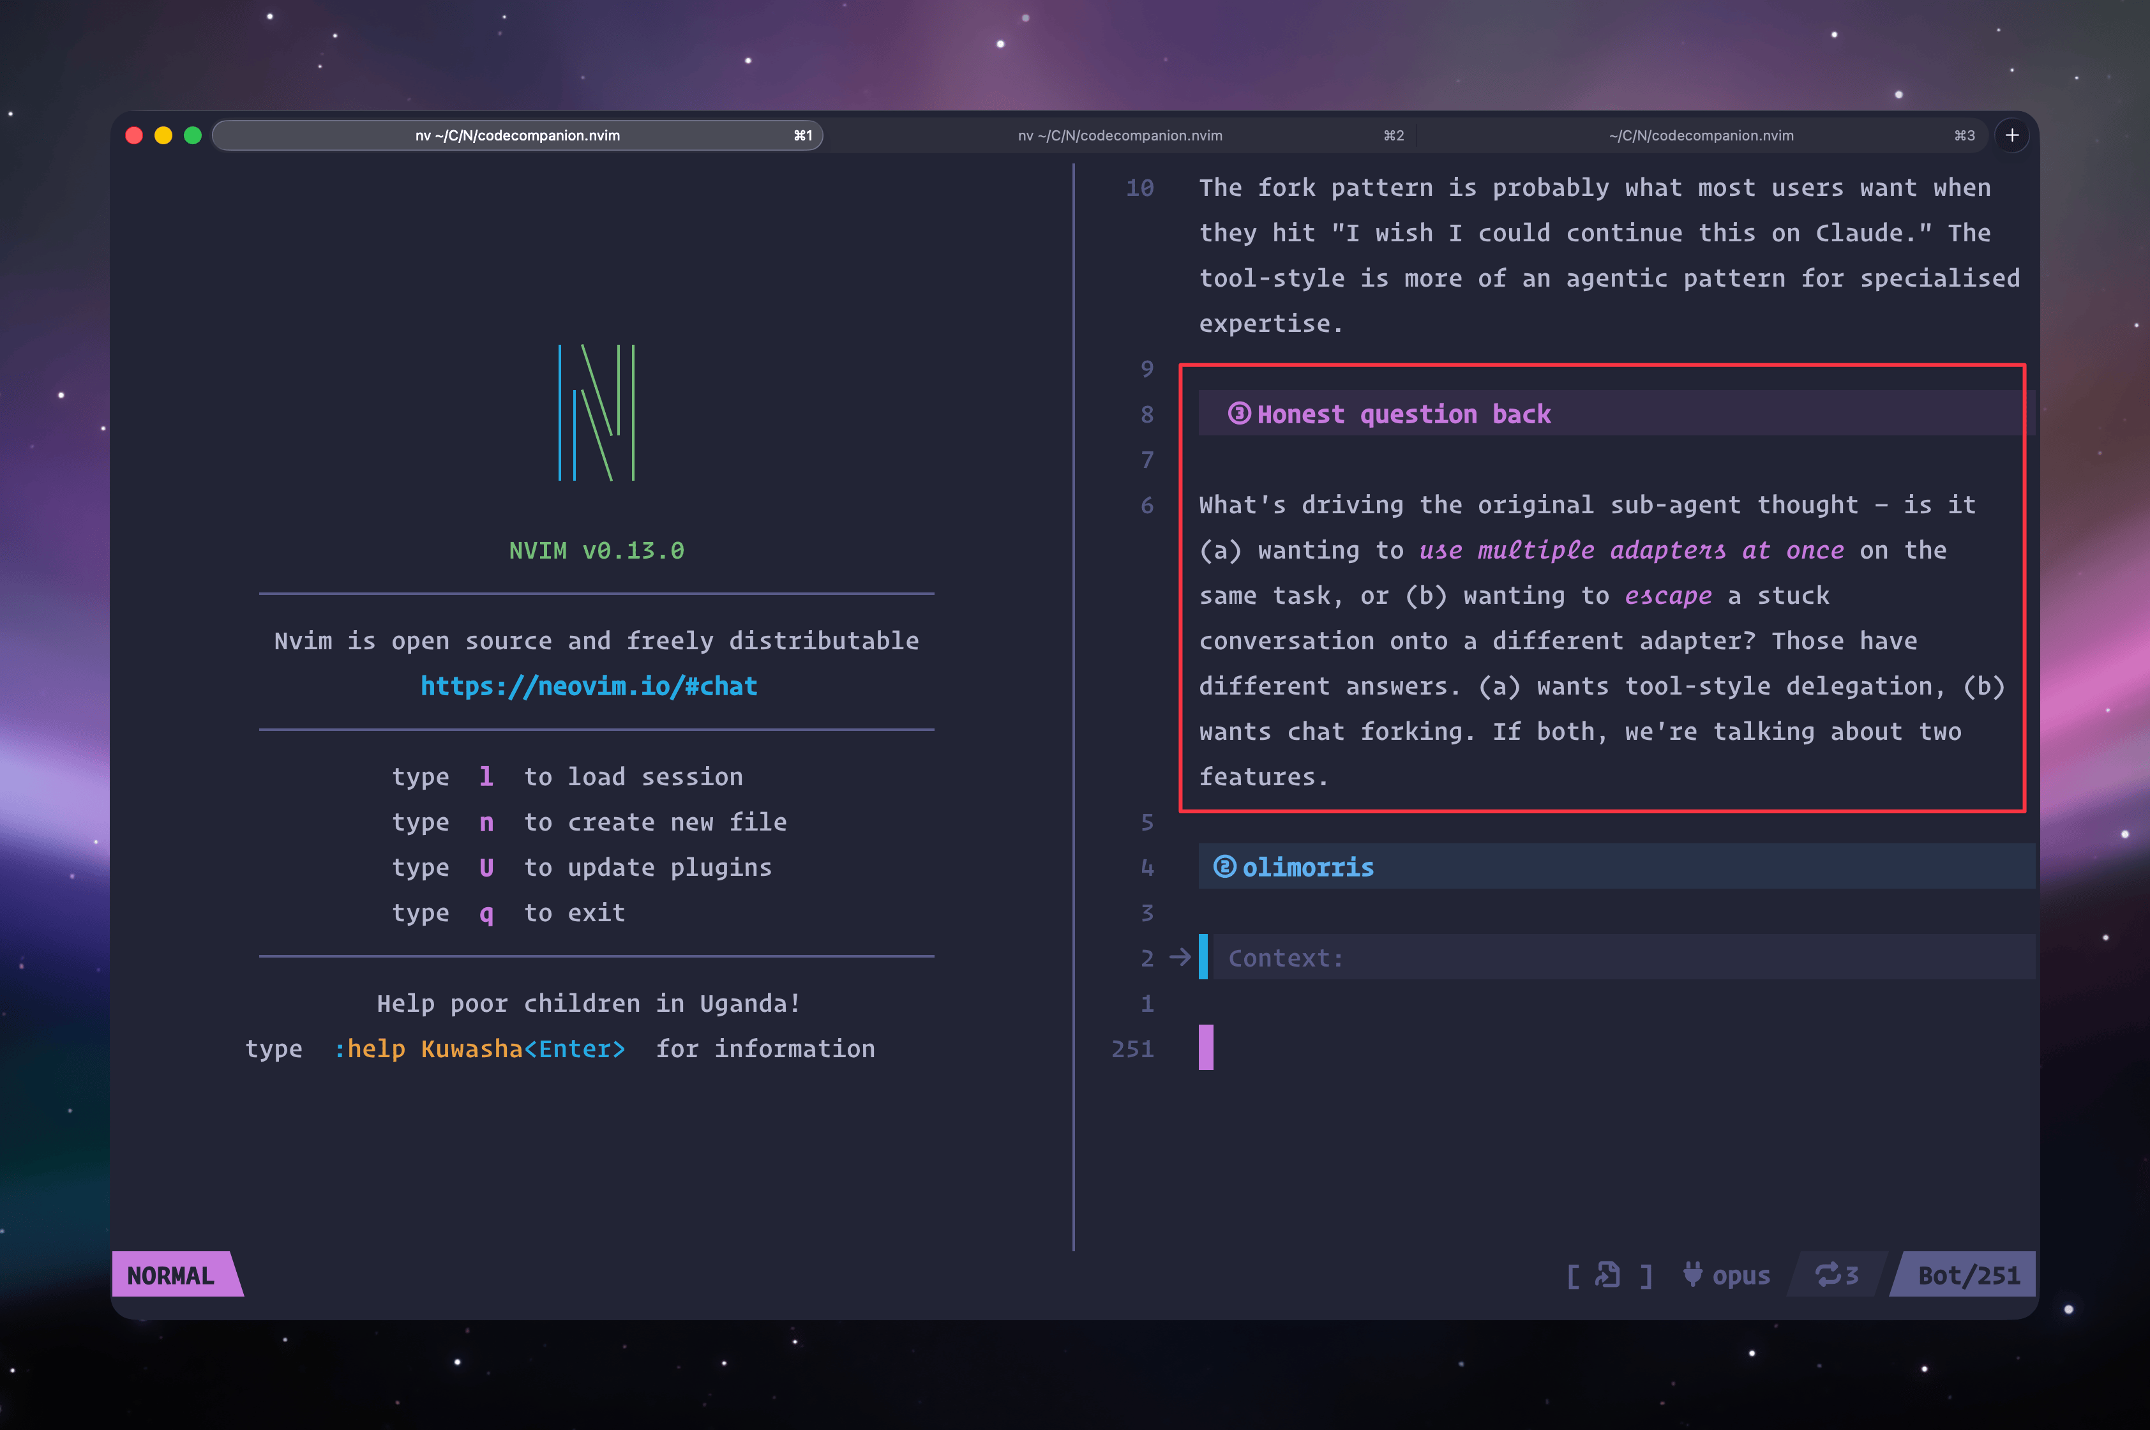Viewport: 2150px width, 1430px height.
Task: Switch to third terminal tab ⌘3
Action: click(x=1701, y=135)
